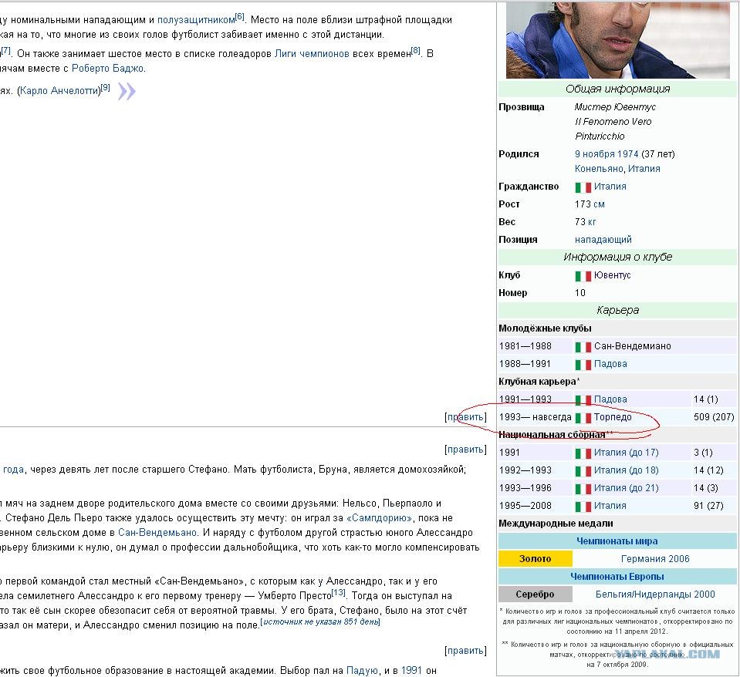Open Падова link in the 1988—1991 row
740x677 pixels.
pyautogui.click(x=610, y=364)
